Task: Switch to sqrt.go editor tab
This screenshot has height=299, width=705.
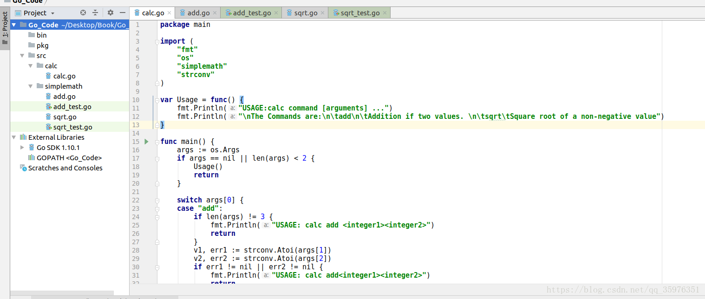Action: (x=306, y=13)
